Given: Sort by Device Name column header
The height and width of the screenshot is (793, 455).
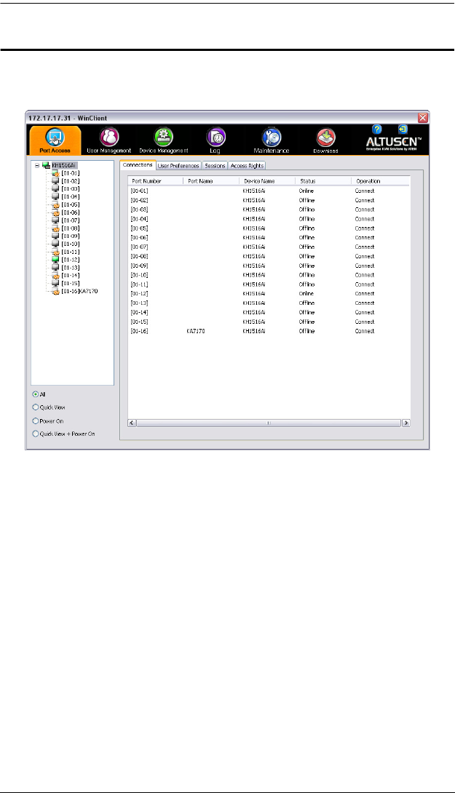Looking at the screenshot, I should coord(267,181).
